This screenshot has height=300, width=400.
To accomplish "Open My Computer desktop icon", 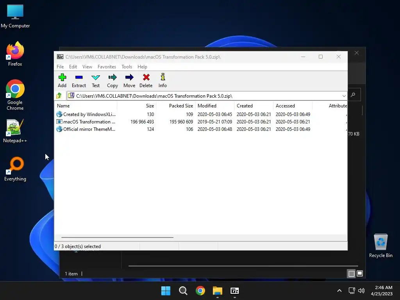I will click(x=15, y=16).
